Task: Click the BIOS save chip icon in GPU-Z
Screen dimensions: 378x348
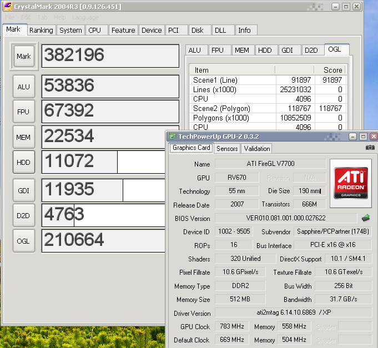Action: tap(366, 218)
